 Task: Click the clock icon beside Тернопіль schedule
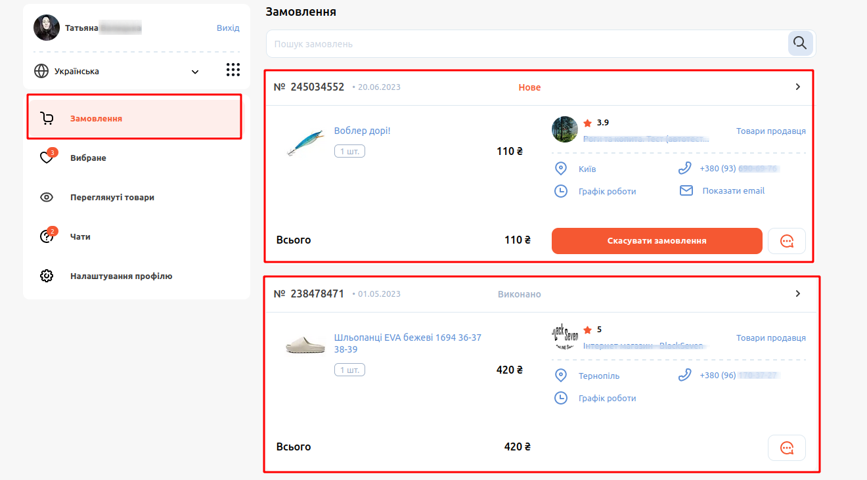(x=561, y=398)
